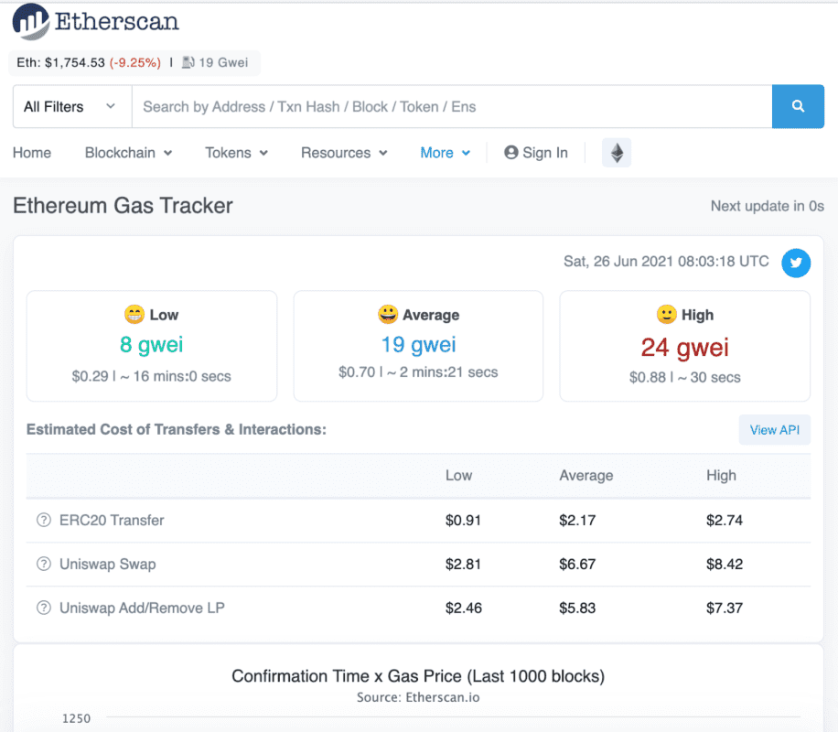
Task: Click the 19 Gwei gas price link
Action: pos(223,62)
